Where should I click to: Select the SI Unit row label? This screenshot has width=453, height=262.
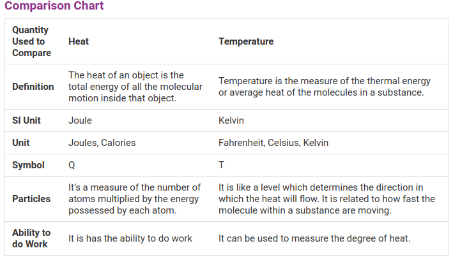(27, 120)
